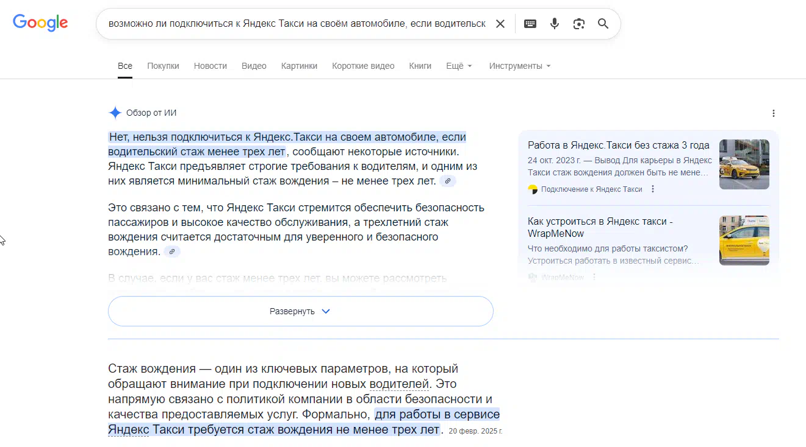The image size is (806, 447).
Task: Click the Обзор от ИИ label
Action: (x=151, y=113)
